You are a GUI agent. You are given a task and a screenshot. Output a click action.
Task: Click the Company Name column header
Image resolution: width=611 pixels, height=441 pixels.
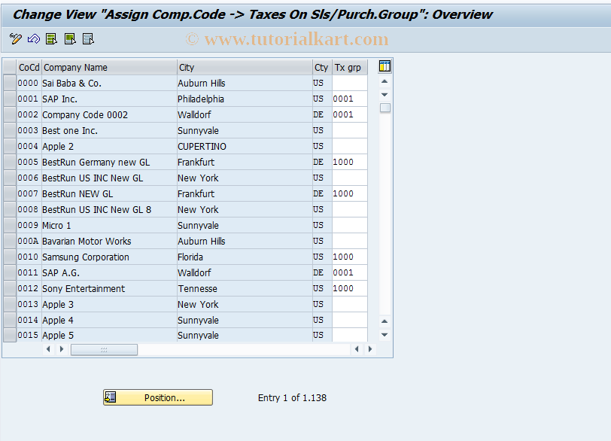click(x=110, y=68)
